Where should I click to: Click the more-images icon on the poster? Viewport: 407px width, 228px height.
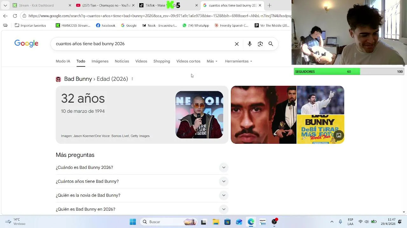[x=339, y=136]
